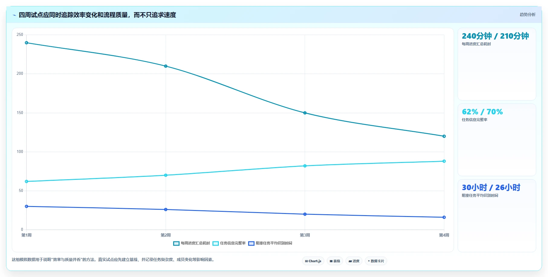Click the 进度 tag
The image size is (548, 277).
[354, 261]
